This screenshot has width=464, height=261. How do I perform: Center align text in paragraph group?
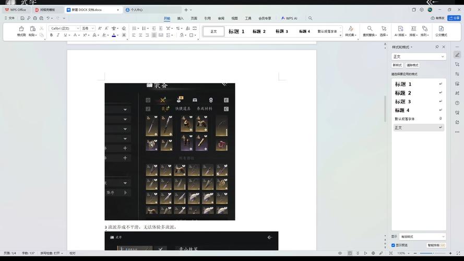click(x=140, y=35)
